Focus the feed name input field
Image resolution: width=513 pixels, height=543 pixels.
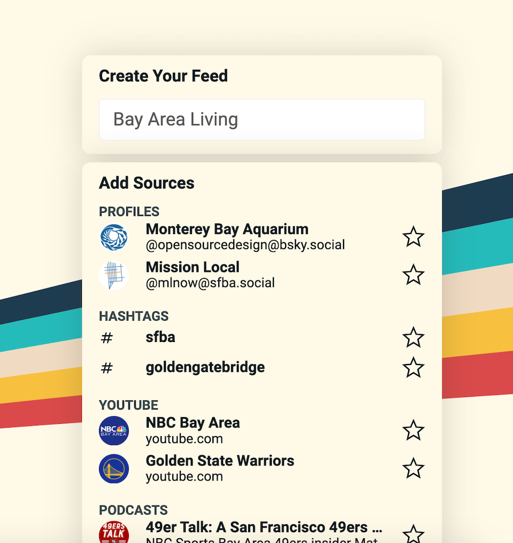262,120
